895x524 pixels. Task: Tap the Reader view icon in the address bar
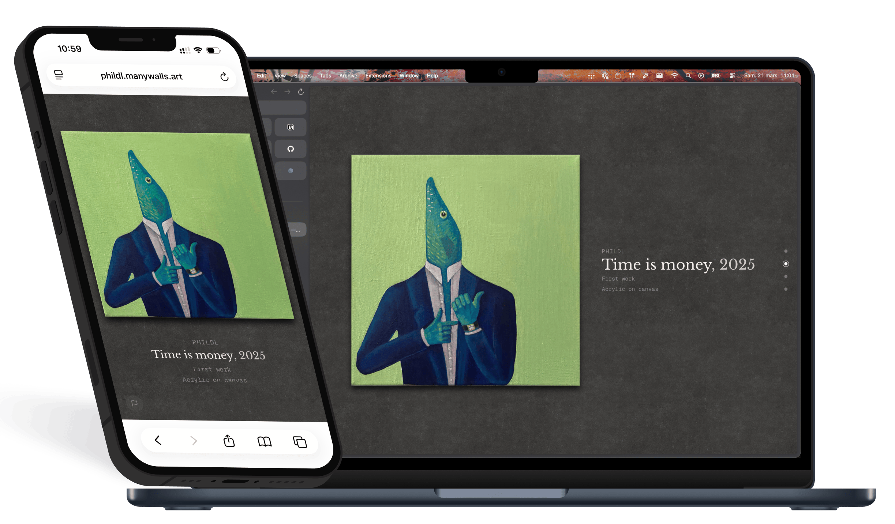pyautogui.click(x=59, y=75)
